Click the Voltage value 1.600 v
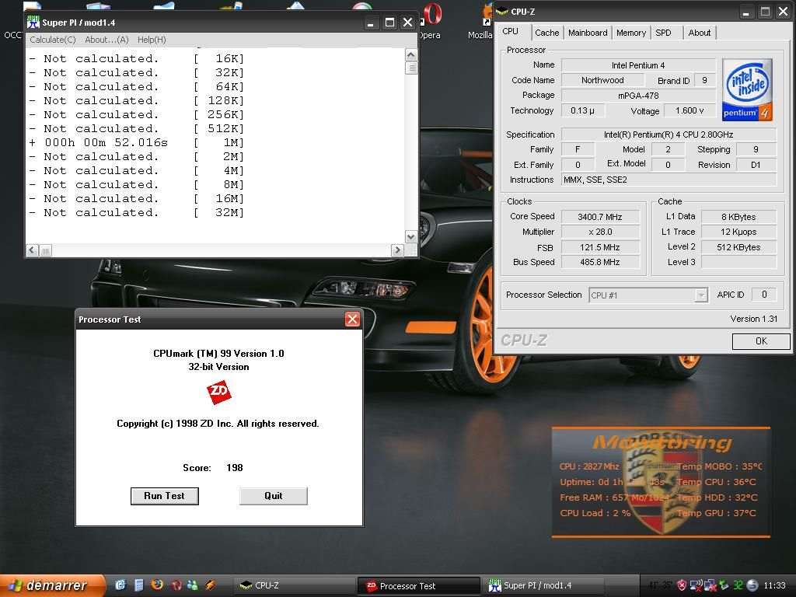The width and height of the screenshot is (796, 597). (690, 110)
